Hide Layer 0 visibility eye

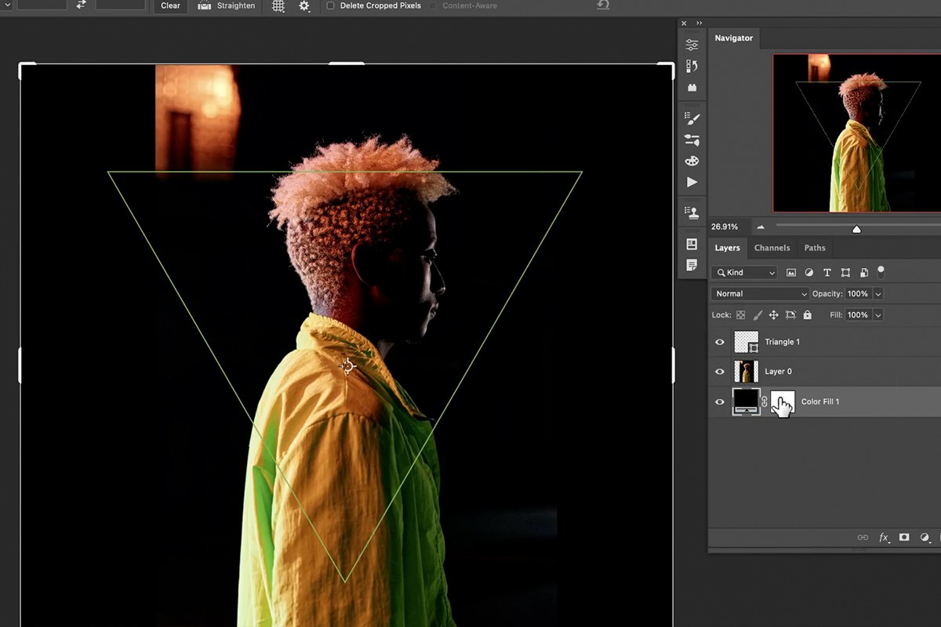coord(720,372)
